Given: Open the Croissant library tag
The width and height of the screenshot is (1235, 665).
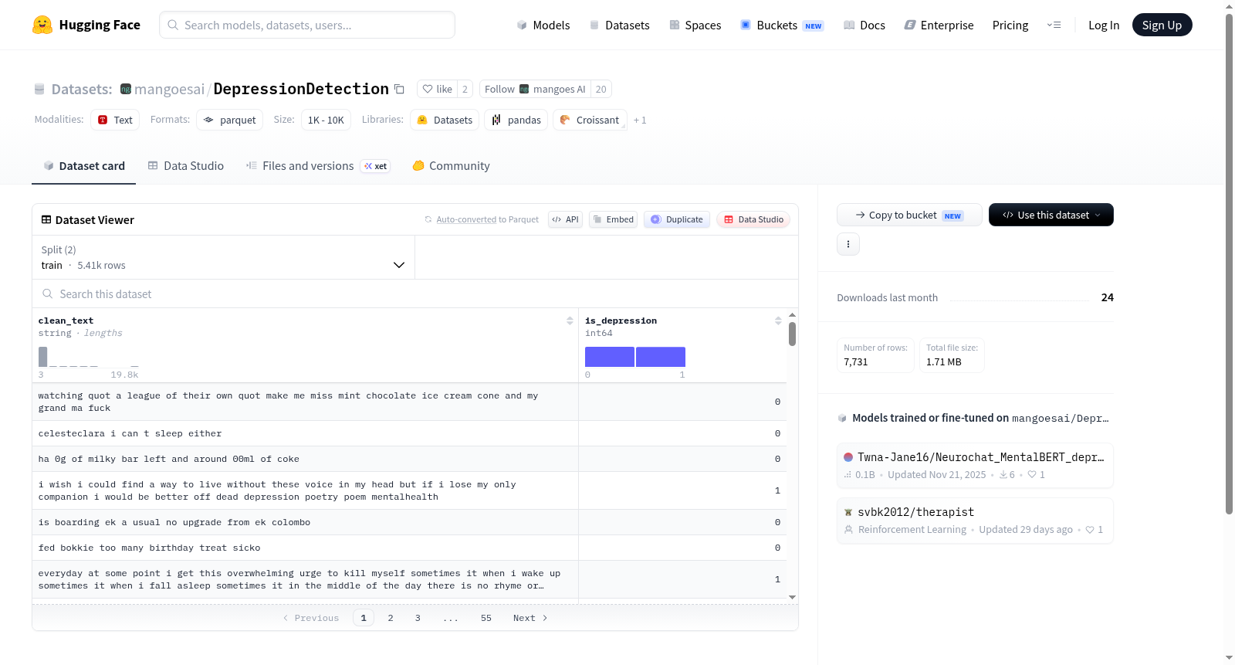Looking at the screenshot, I should pyautogui.click(x=590, y=120).
